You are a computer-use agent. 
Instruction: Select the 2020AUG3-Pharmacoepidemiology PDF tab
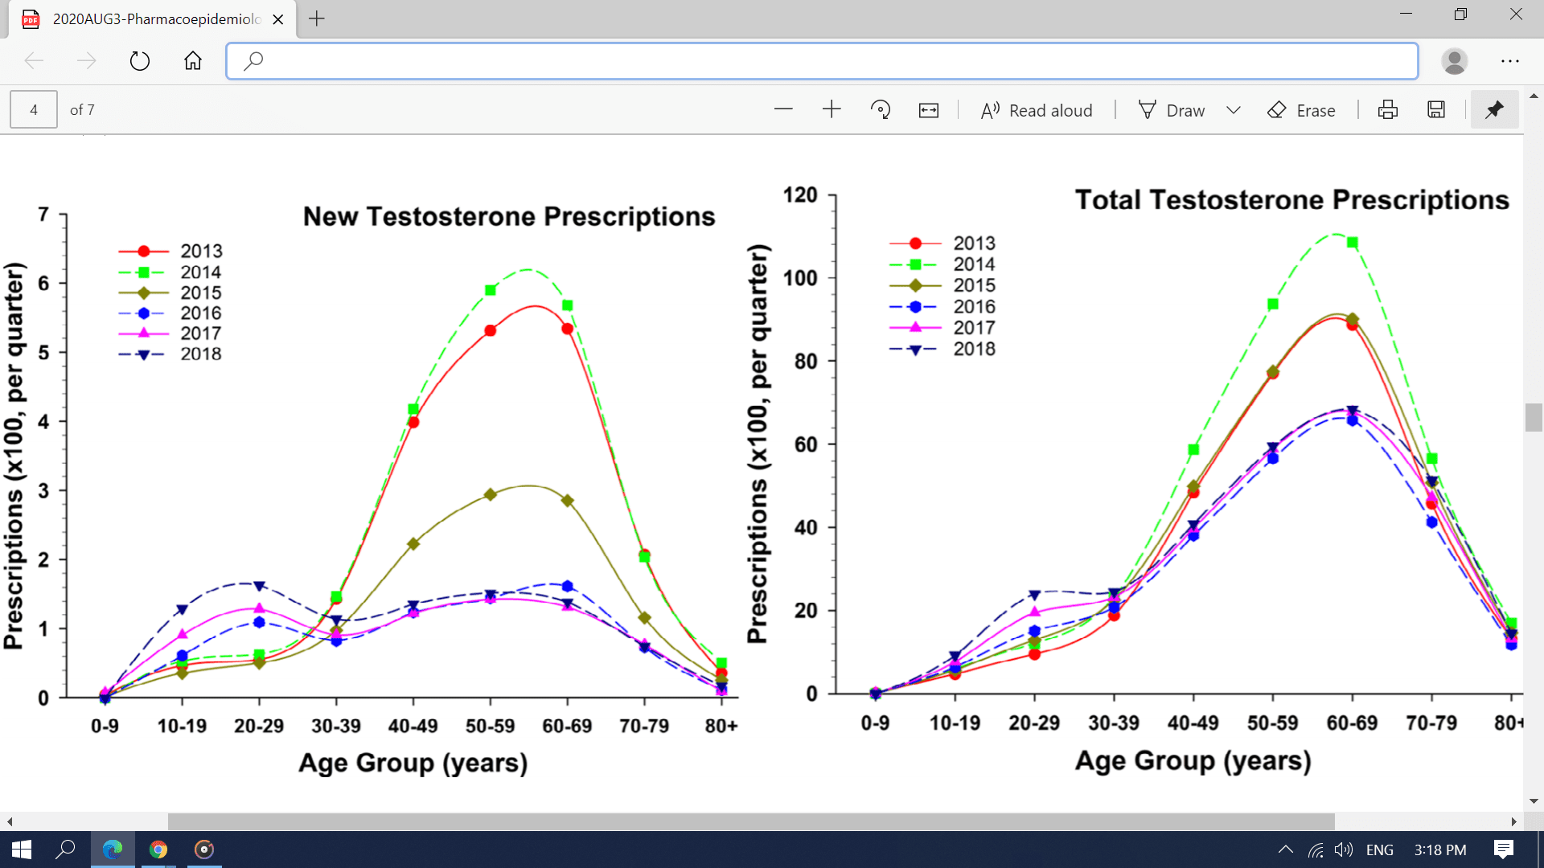152,19
